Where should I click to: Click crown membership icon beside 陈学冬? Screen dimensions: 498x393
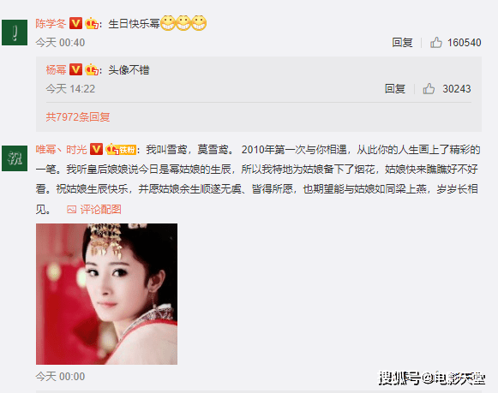point(92,23)
